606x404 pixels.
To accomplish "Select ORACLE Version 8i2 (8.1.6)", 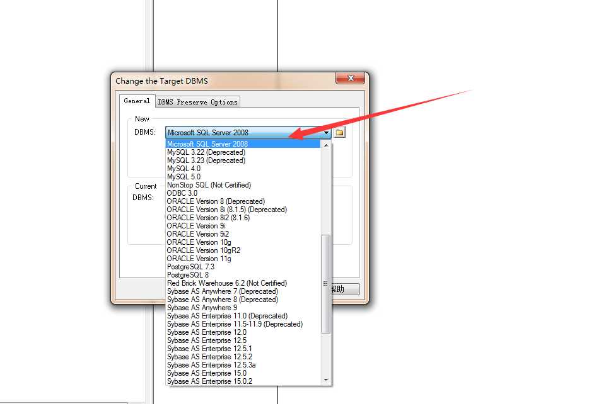I will coord(243,218).
